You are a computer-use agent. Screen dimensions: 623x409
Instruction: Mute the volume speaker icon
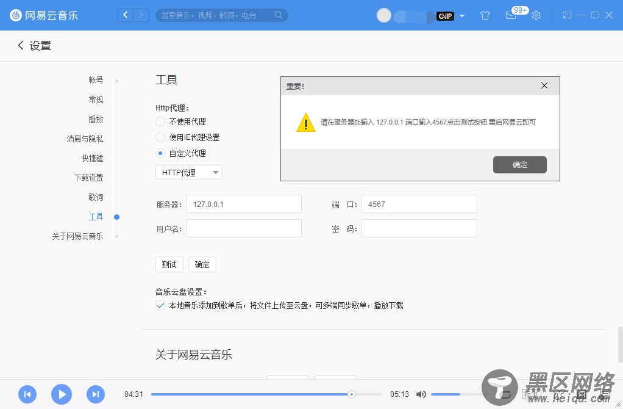(421, 394)
